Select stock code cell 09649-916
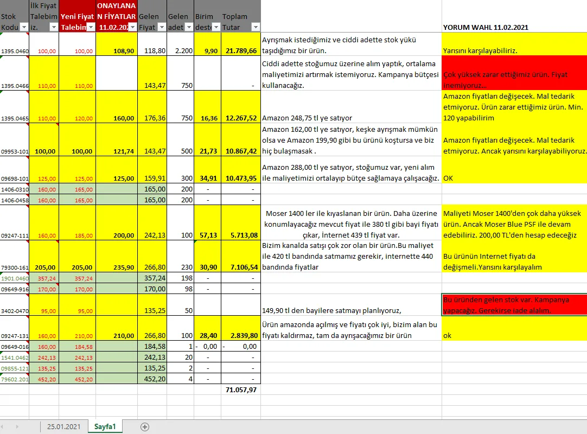587x434 pixels. tap(15, 289)
